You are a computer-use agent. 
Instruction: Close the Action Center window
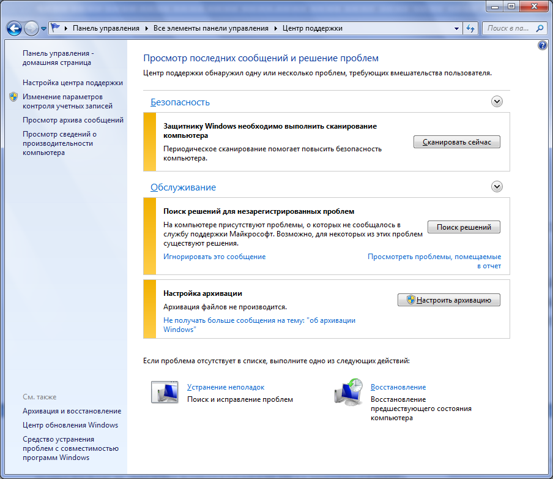(534, 6)
